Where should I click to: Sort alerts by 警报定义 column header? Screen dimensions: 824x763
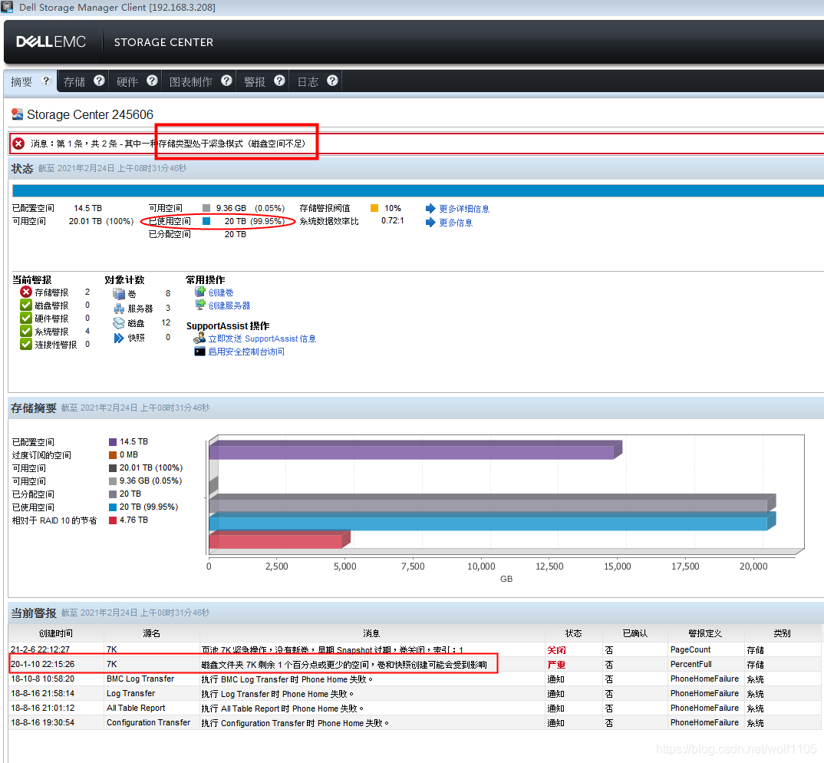pyautogui.click(x=705, y=633)
